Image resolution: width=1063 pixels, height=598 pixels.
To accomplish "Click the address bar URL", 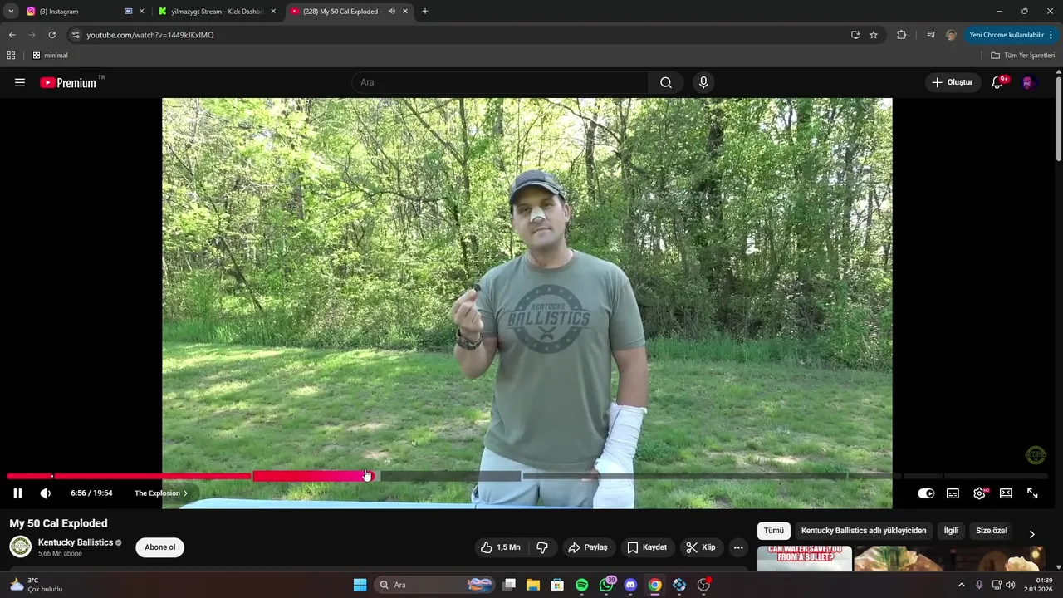I will click(x=150, y=35).
